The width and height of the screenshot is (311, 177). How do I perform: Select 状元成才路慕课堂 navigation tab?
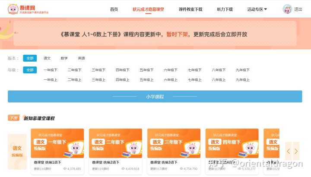148,9
